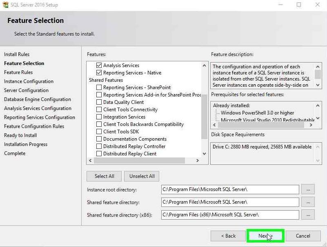Viewport: 327px width, 247px height.
Task: Enable Client Tools Connectivity feature
Action: point(99,110)
